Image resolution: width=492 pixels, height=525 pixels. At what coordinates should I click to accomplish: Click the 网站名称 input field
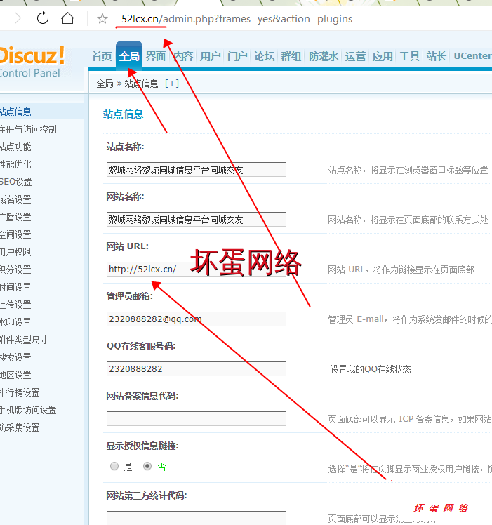click(197, 219)
